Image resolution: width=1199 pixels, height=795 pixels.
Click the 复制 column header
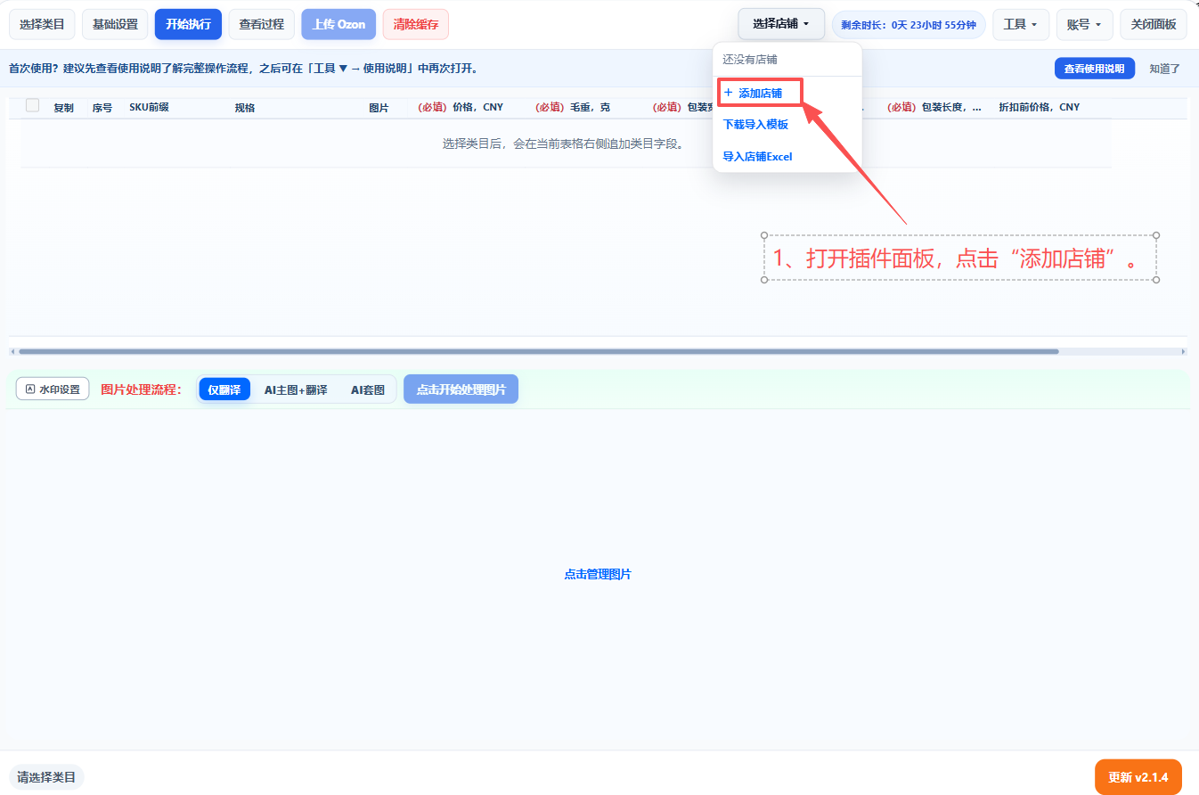coord(63,108)
